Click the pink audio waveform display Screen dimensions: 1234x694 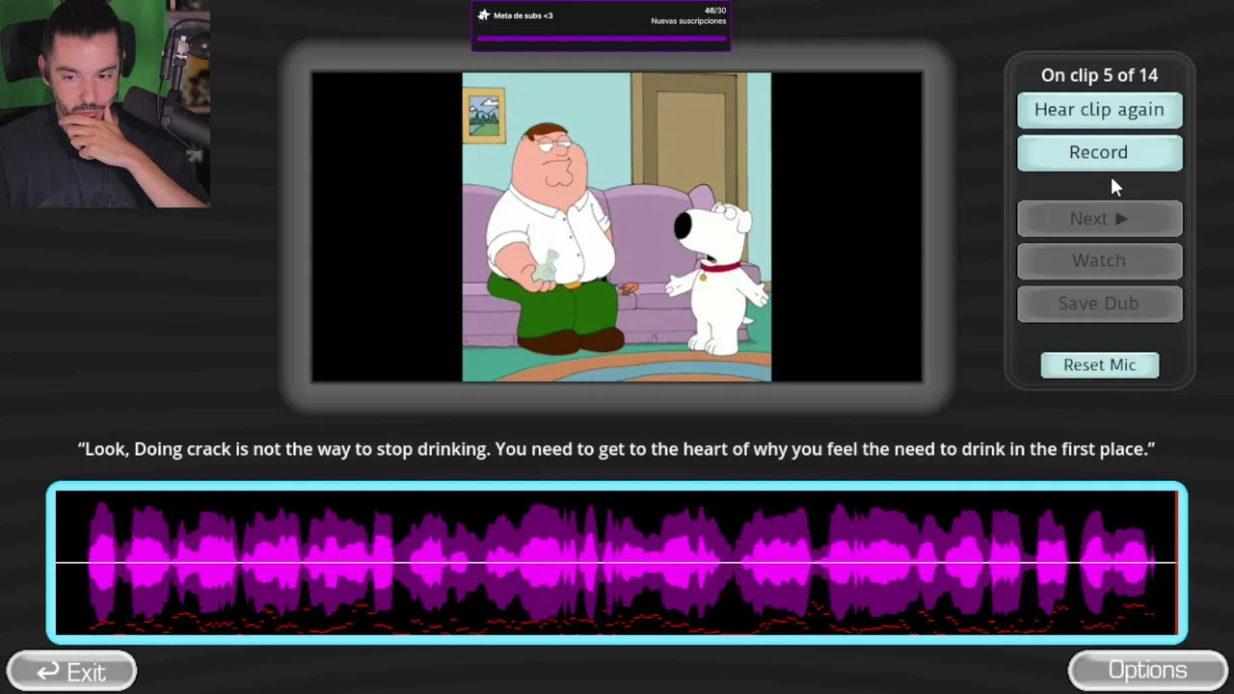tap(617, 562)
